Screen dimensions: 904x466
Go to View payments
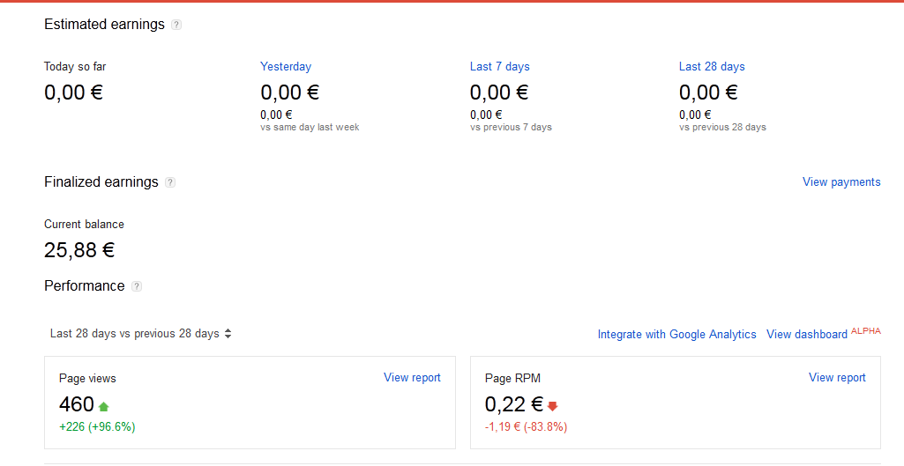click(841, 182)
